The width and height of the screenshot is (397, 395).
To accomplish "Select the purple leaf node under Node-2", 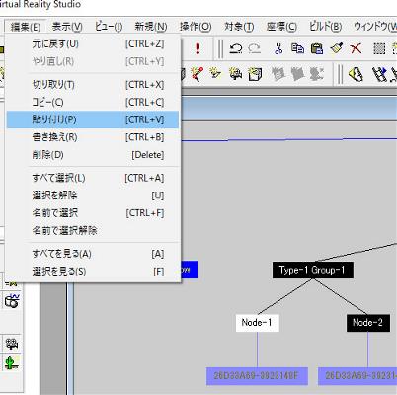I will [x=357, y=376].
